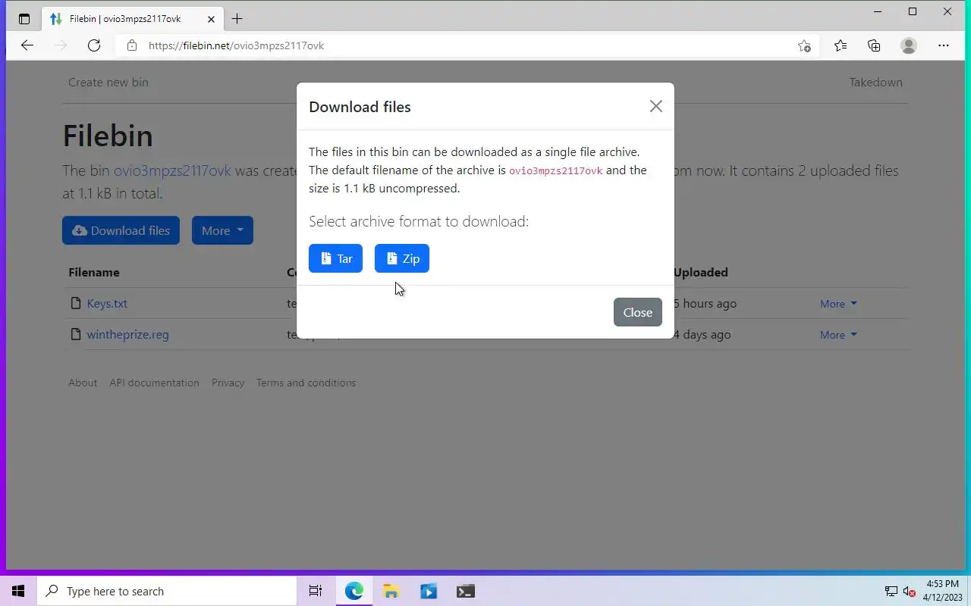
Task: Expand the More dropdown for wintheprize.reg row
Action: coord(838,335)
